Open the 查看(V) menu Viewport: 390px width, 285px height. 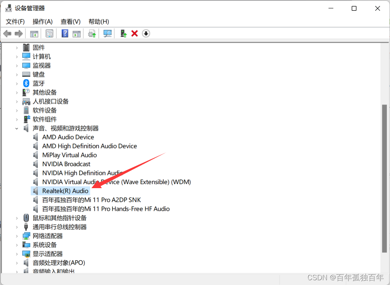pos(71,22)
